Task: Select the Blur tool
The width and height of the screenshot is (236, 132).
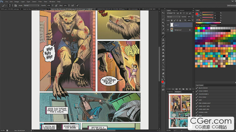Action: coord(163,53)
